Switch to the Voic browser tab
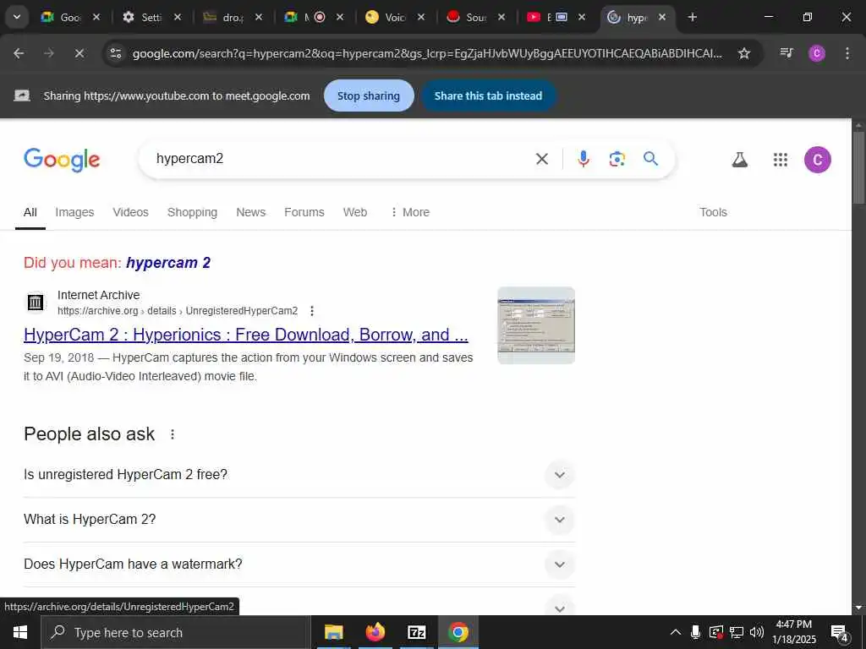866x649 pixels. coord(396,17)
